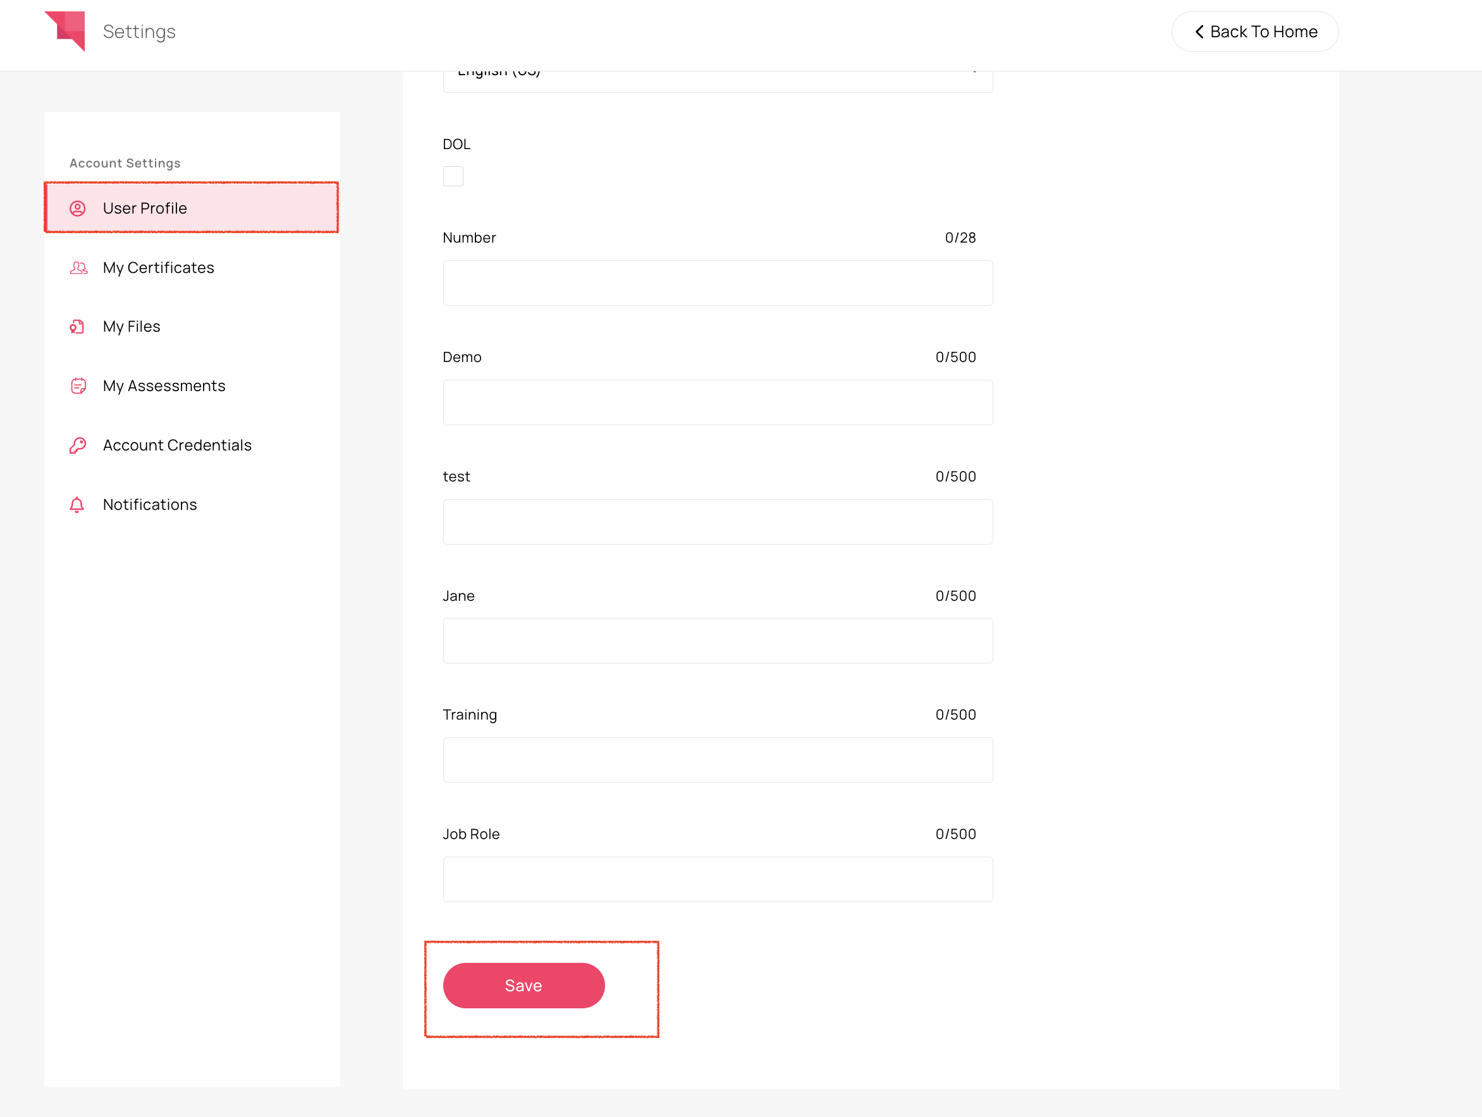The height and width of the screenshot is (1117, 1482).
Task: Toggle the DOL checkbox
Action: pyautogui.click(x=453, y=176)
